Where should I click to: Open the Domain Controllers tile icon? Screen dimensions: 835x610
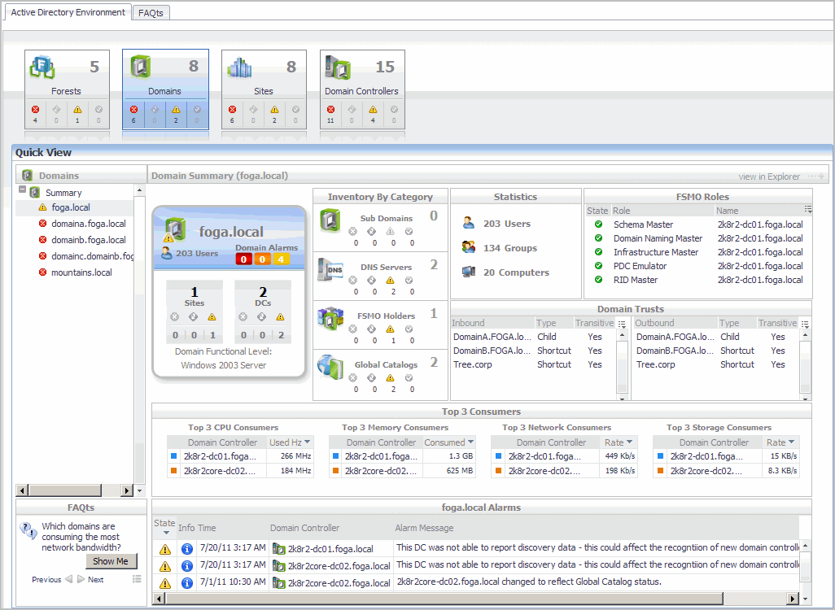[x=338, y=67]
